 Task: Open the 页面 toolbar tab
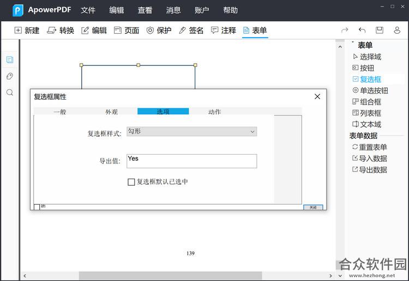click(x=127, y=30)
